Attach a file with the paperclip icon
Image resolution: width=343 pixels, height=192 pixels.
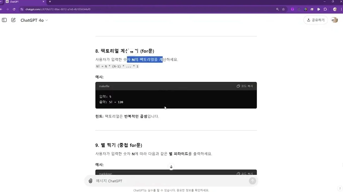pyautogui.click(x=90, y=181)
